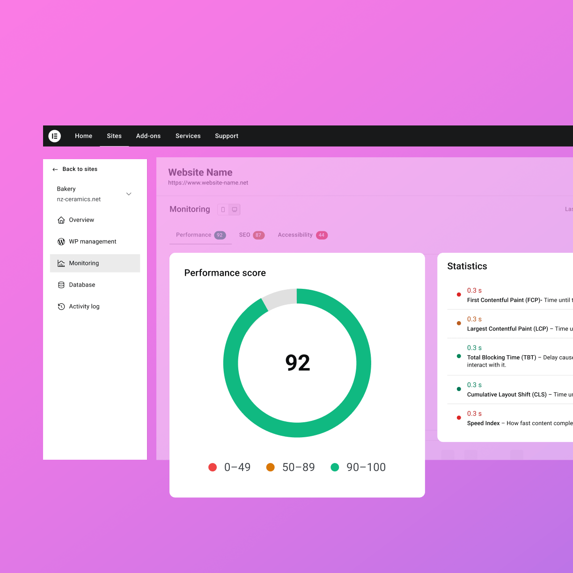The width and height of the screenshot is (573, 573).
Task: Click the Overview house icon
Action: click(61, 220)
